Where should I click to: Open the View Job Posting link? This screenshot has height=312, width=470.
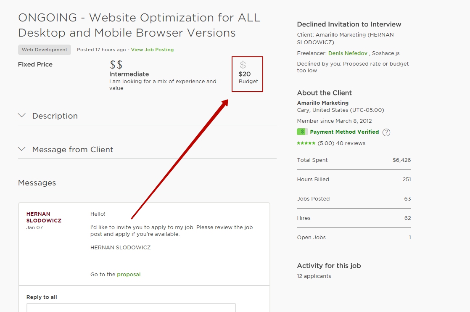coord(152,50)
